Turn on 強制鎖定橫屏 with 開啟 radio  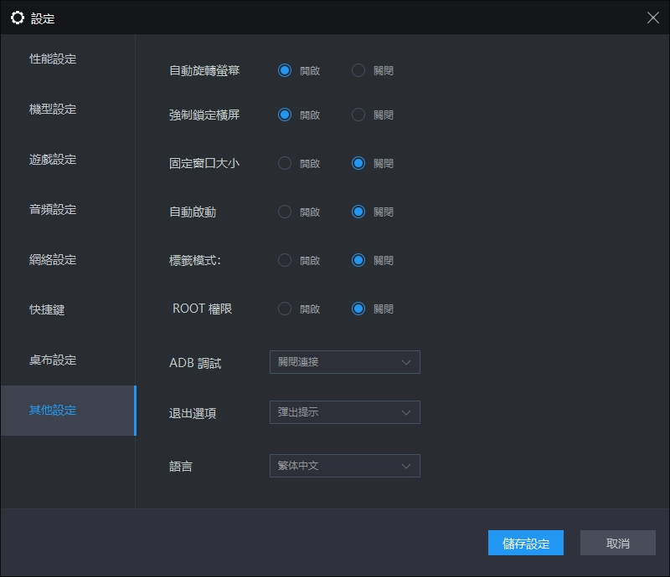point(285,115)
